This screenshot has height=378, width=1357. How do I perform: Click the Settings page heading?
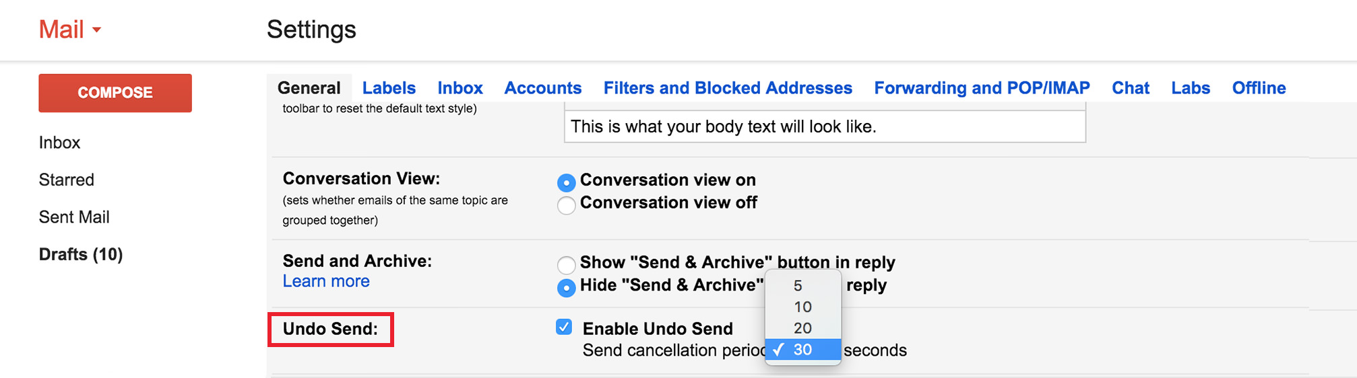pyautogui.click(x=311, y=30)
